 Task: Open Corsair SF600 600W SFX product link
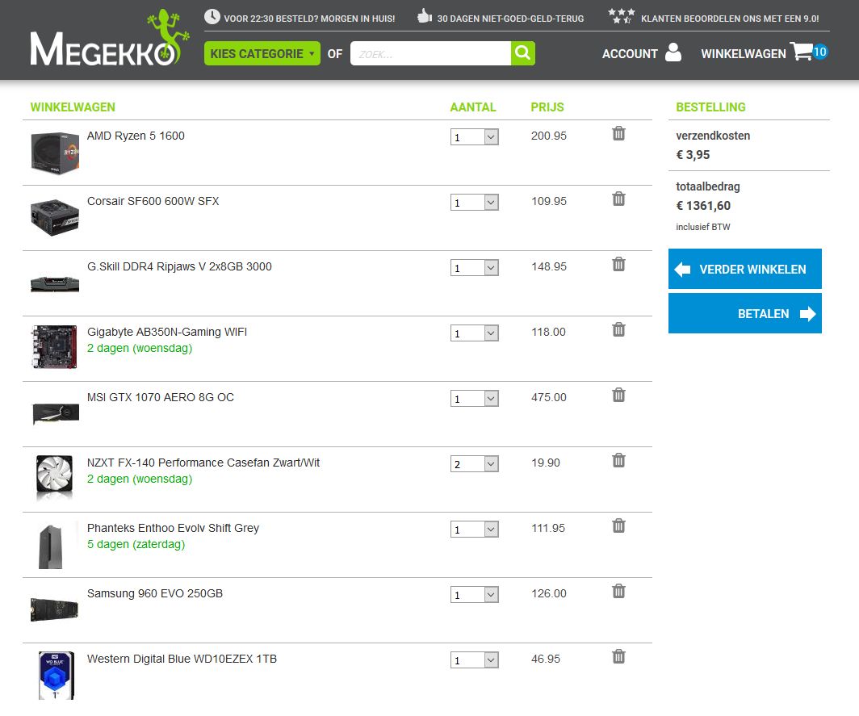pos(153,201)
